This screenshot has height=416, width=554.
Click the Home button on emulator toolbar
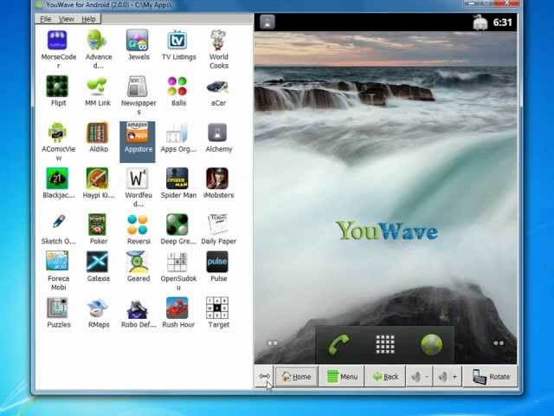[296, 377]
